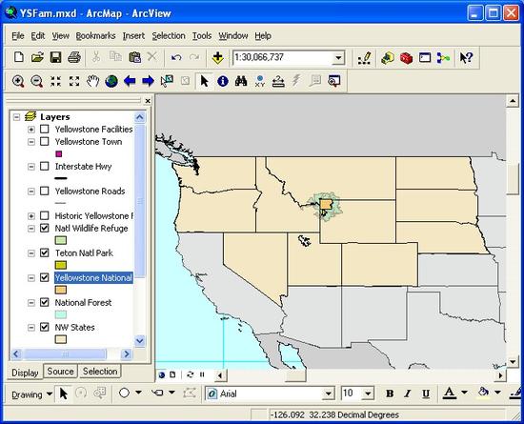This screenshot has height=424, width=524.
Task: Click the New Map File icon
Action: (19, 57)
